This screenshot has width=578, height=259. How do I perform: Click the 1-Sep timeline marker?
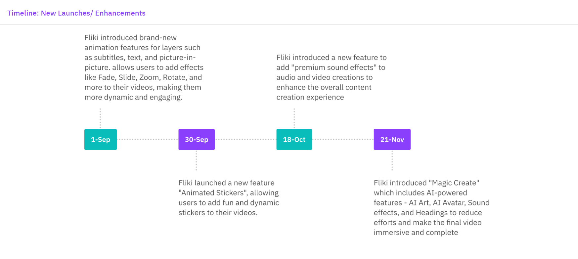pos(101,139)
